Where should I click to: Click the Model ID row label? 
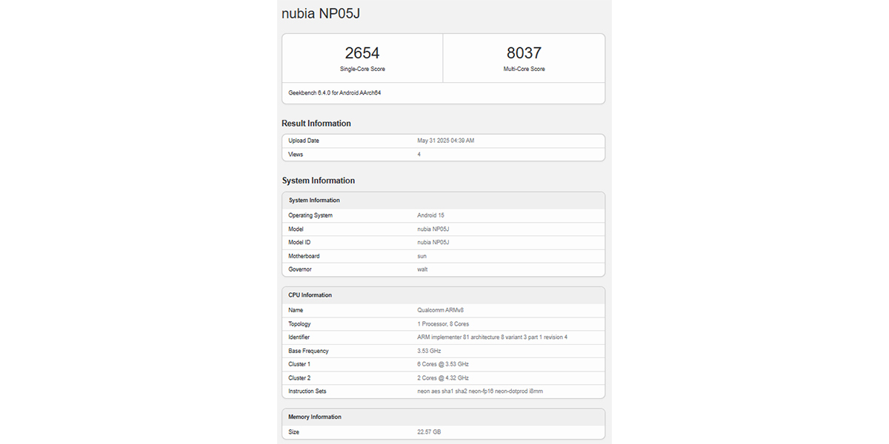coord(299,242)
